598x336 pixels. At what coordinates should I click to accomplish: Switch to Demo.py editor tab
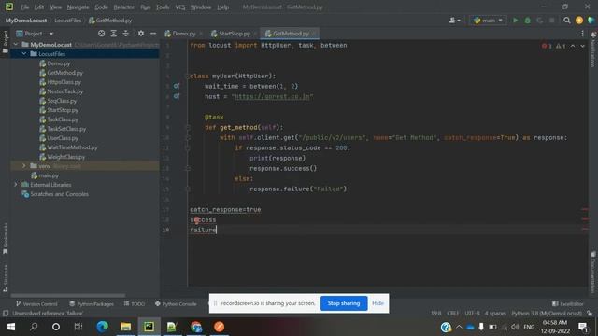pos(183,34)
